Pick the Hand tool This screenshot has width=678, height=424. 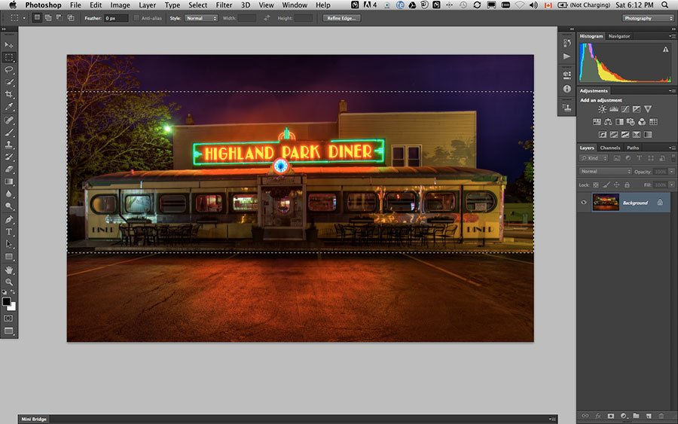pos(8,270)
